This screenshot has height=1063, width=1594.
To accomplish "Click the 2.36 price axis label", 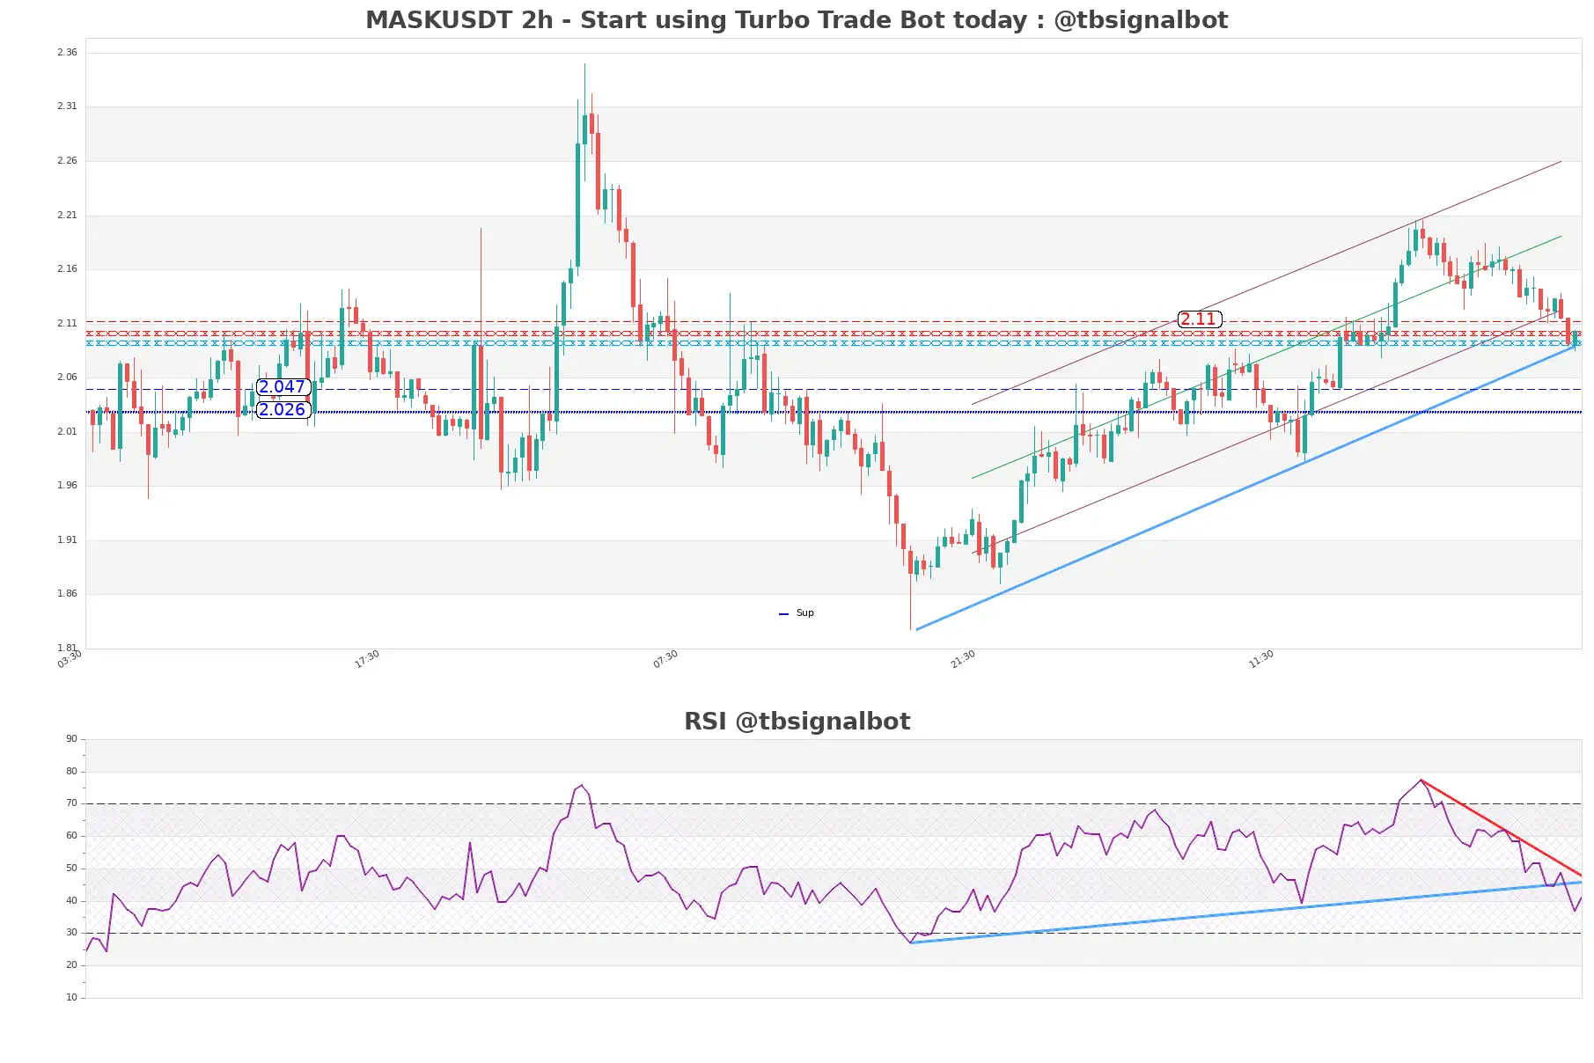I will pos(67,53).
